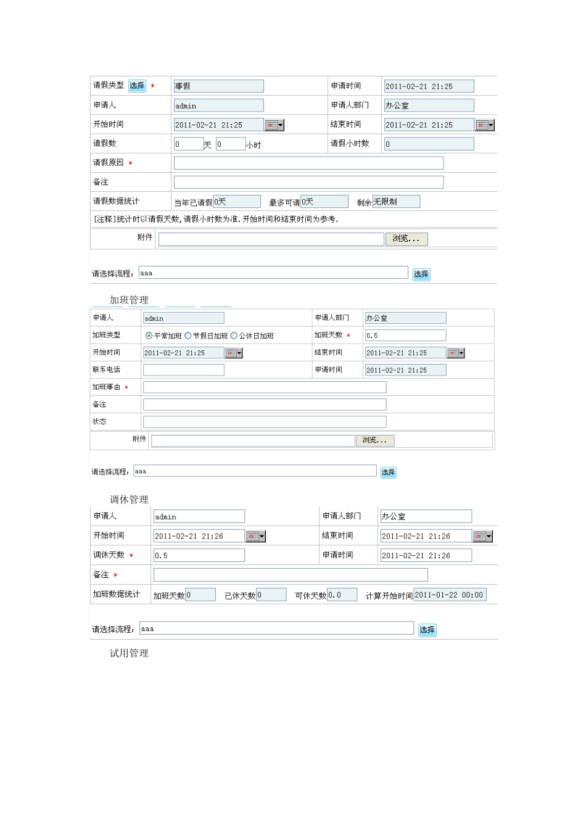Click the leave 申请人 field showing admin

pyautogui.click(x=218, y=105)
